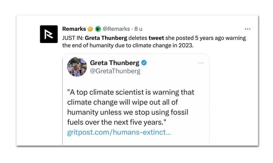This screenshot has width=273, height=163.
Task: Open the three-dot menu on the Remarks post
Action: point(248,29)
